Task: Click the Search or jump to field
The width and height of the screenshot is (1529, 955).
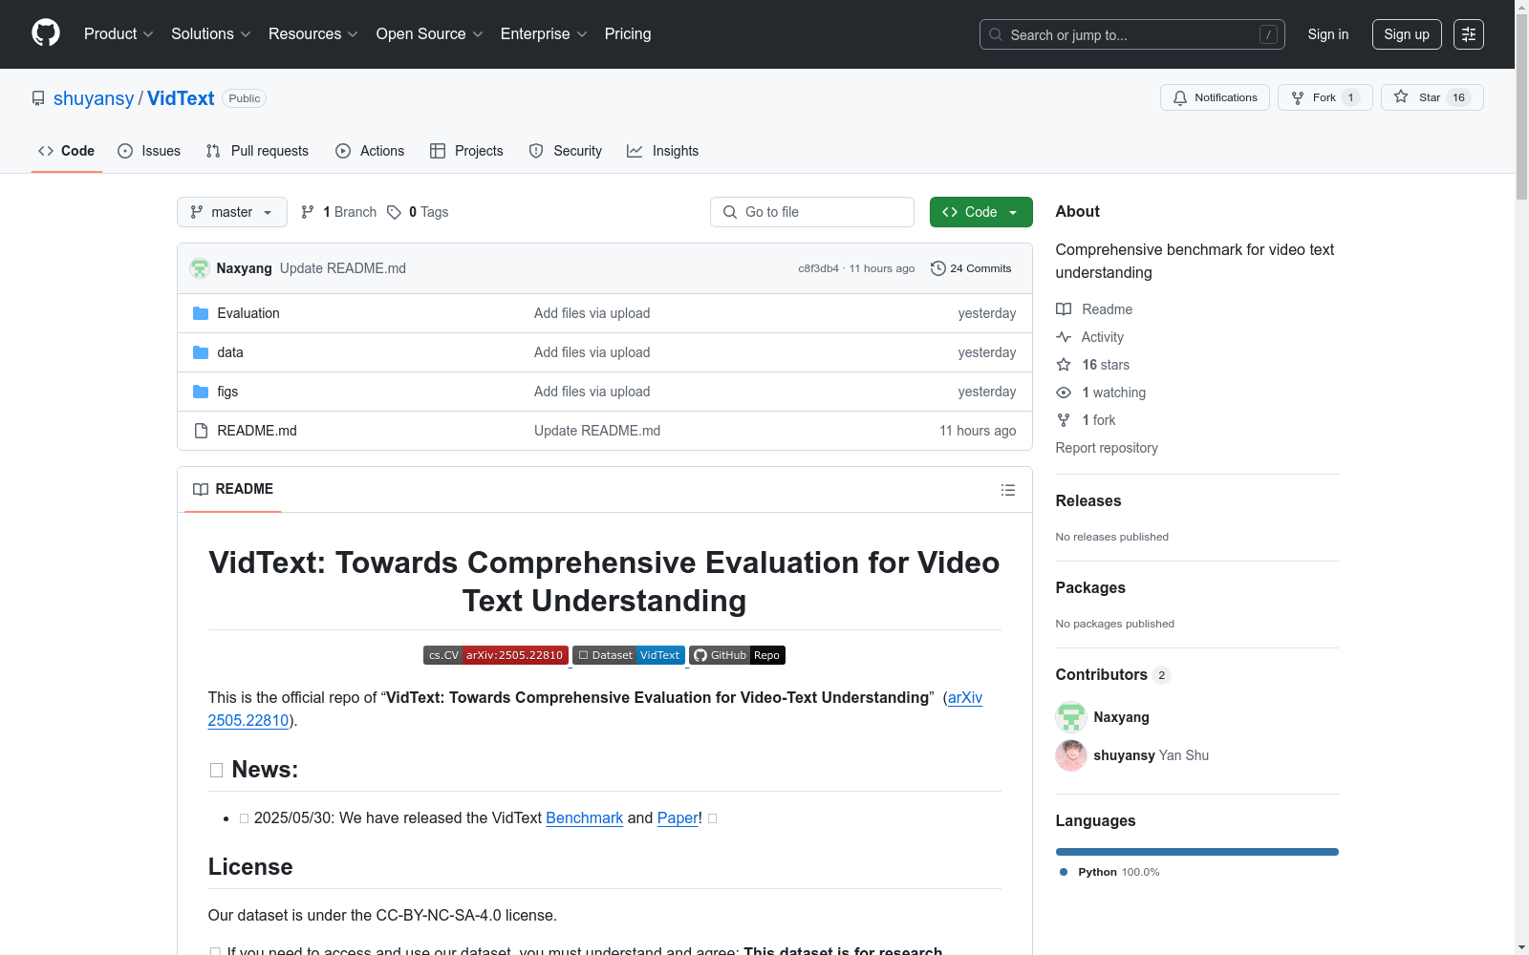Action: [x=1132, y=34]
